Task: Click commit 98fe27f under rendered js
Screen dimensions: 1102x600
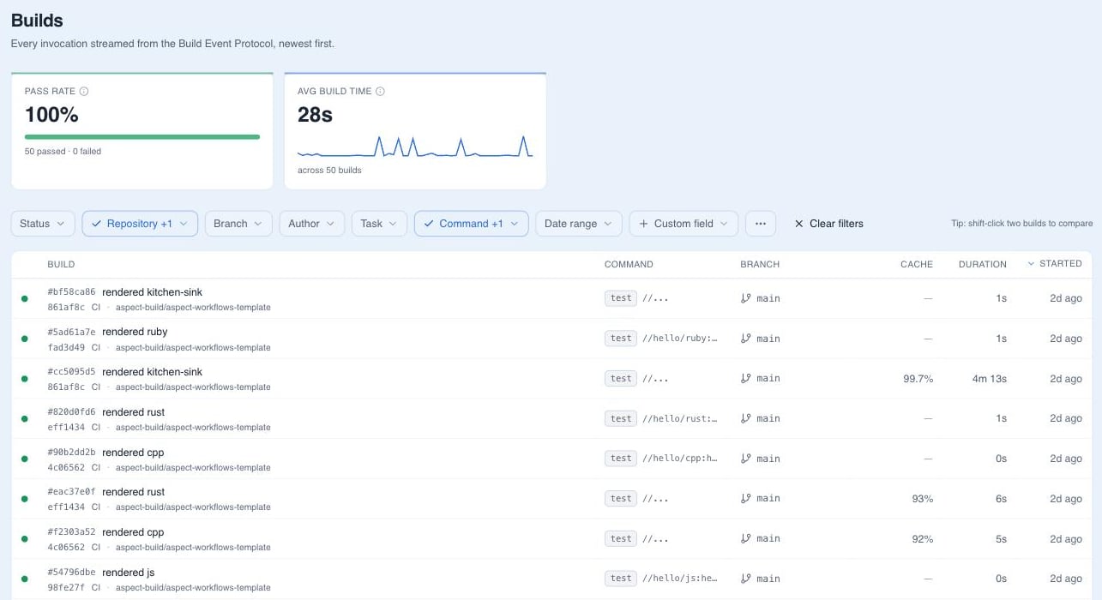Action: (x=66, y=587)
